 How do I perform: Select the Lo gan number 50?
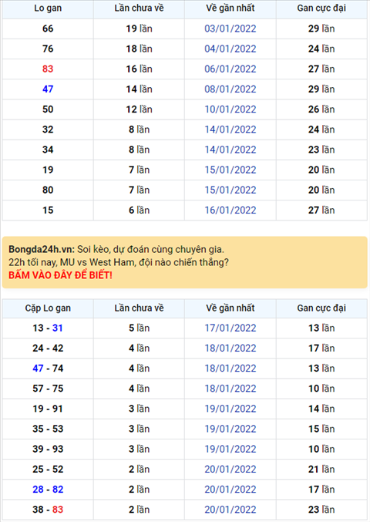coord(48,109)
